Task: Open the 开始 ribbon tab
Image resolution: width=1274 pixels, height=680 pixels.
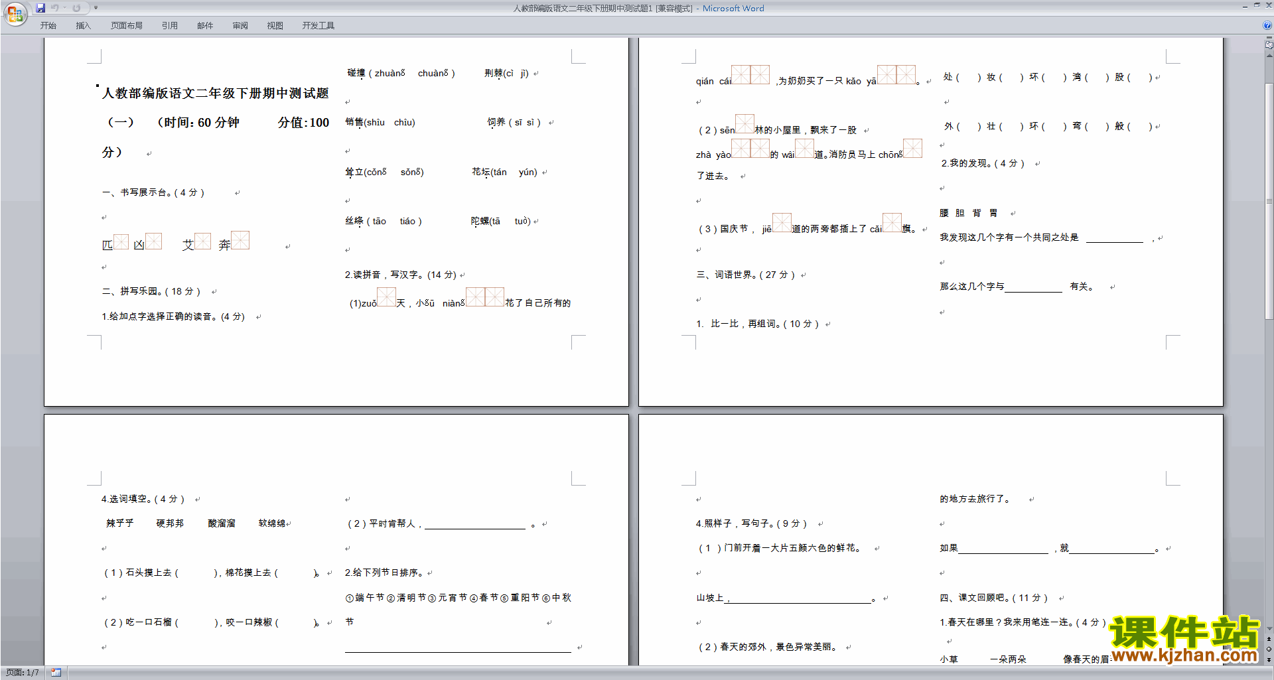Action: [x=48, y=26]
